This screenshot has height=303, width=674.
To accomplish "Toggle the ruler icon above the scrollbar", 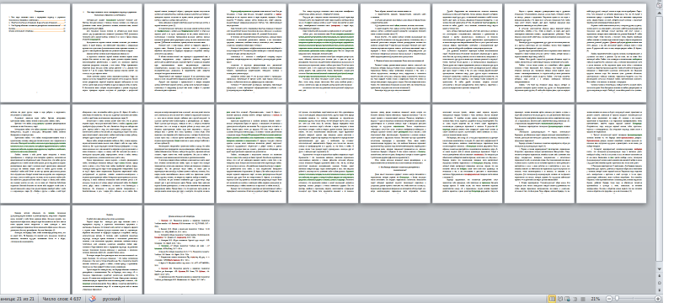I will (x=660, y=4).
